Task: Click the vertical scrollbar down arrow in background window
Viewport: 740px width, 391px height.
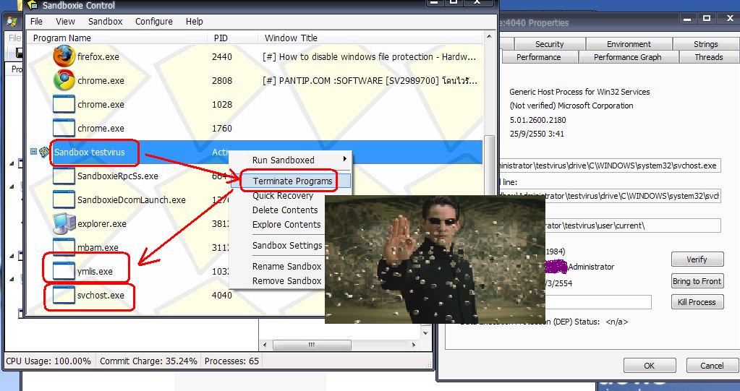Action: tap(425, 333)
